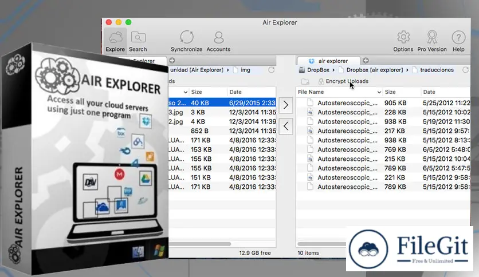Screen dimensions: 479x277
Task: Go to Dropbox [air explorer] breadcrumb
Action: pos(371,70)
